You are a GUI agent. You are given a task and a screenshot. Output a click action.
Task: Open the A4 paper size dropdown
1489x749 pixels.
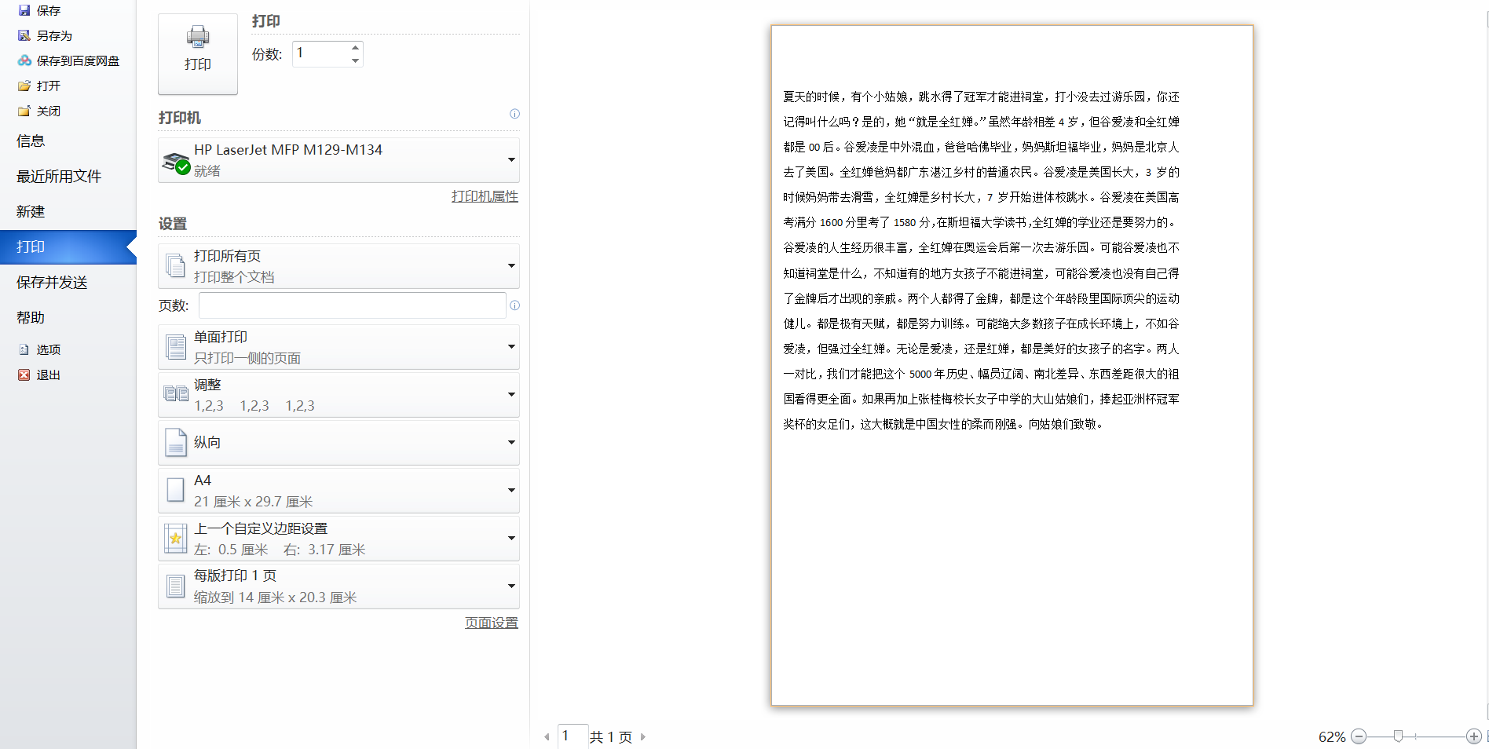tap(511, 491)
